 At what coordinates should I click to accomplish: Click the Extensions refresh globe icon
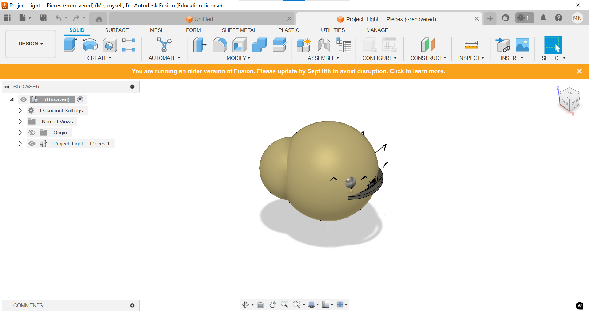(506, 18)
